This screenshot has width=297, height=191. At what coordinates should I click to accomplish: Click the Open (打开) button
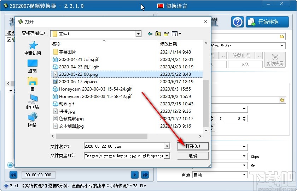(193, 146)
